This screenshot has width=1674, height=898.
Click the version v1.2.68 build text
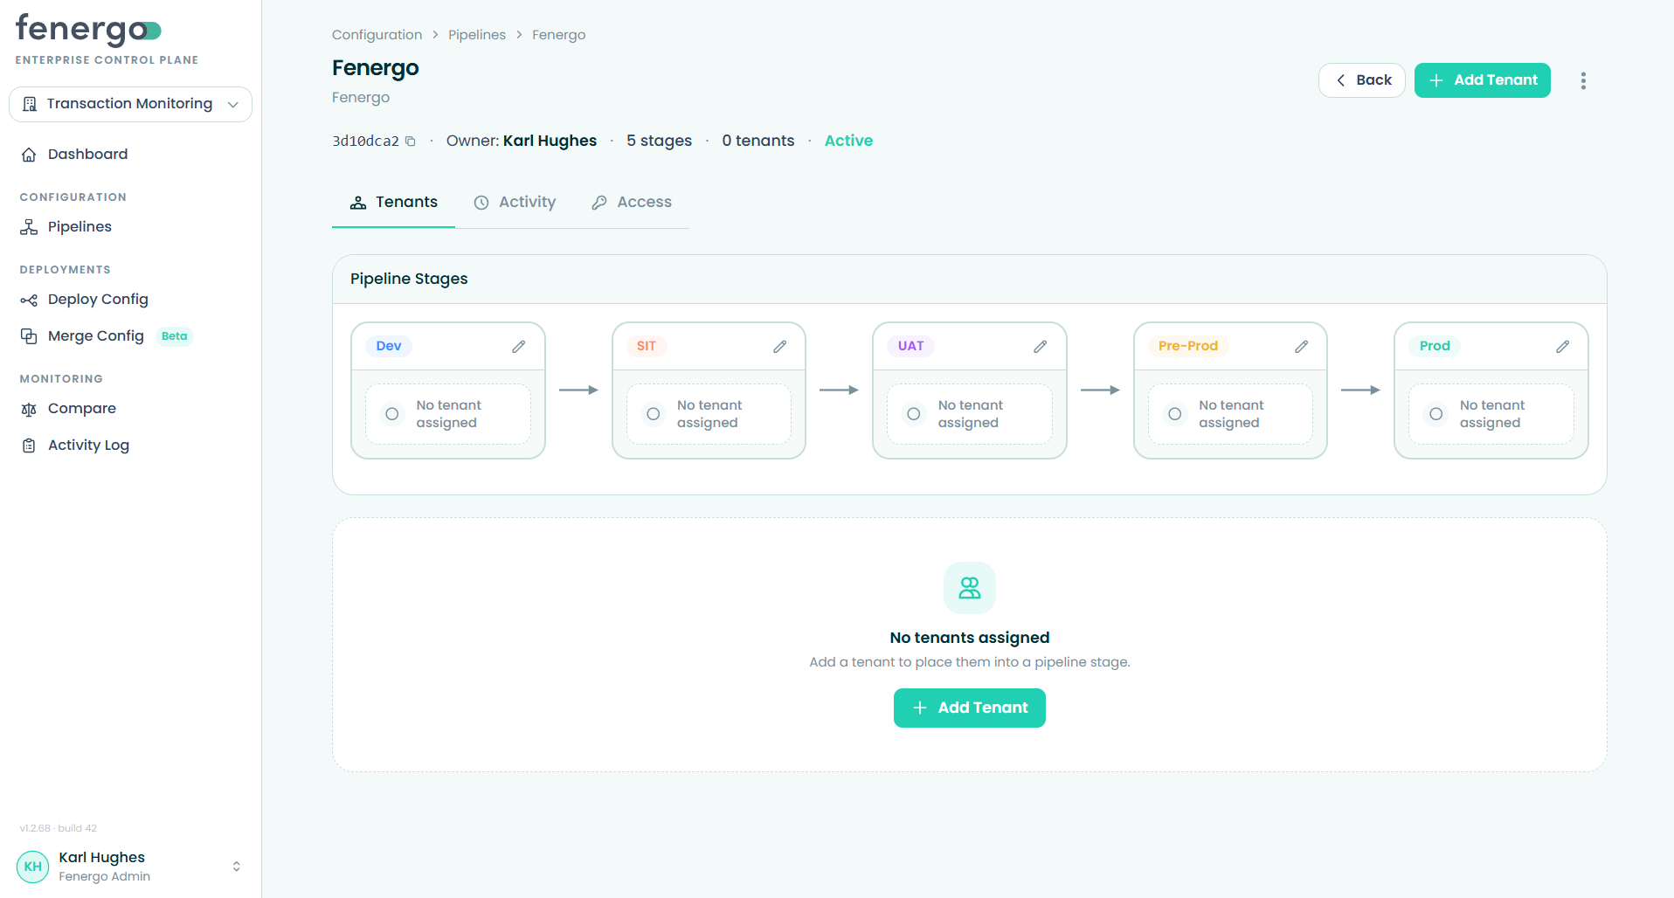(59, 828)
